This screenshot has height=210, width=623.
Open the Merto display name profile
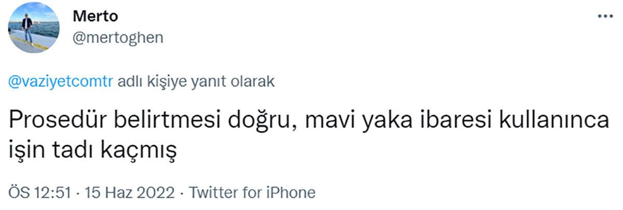[x=95, y=16]
